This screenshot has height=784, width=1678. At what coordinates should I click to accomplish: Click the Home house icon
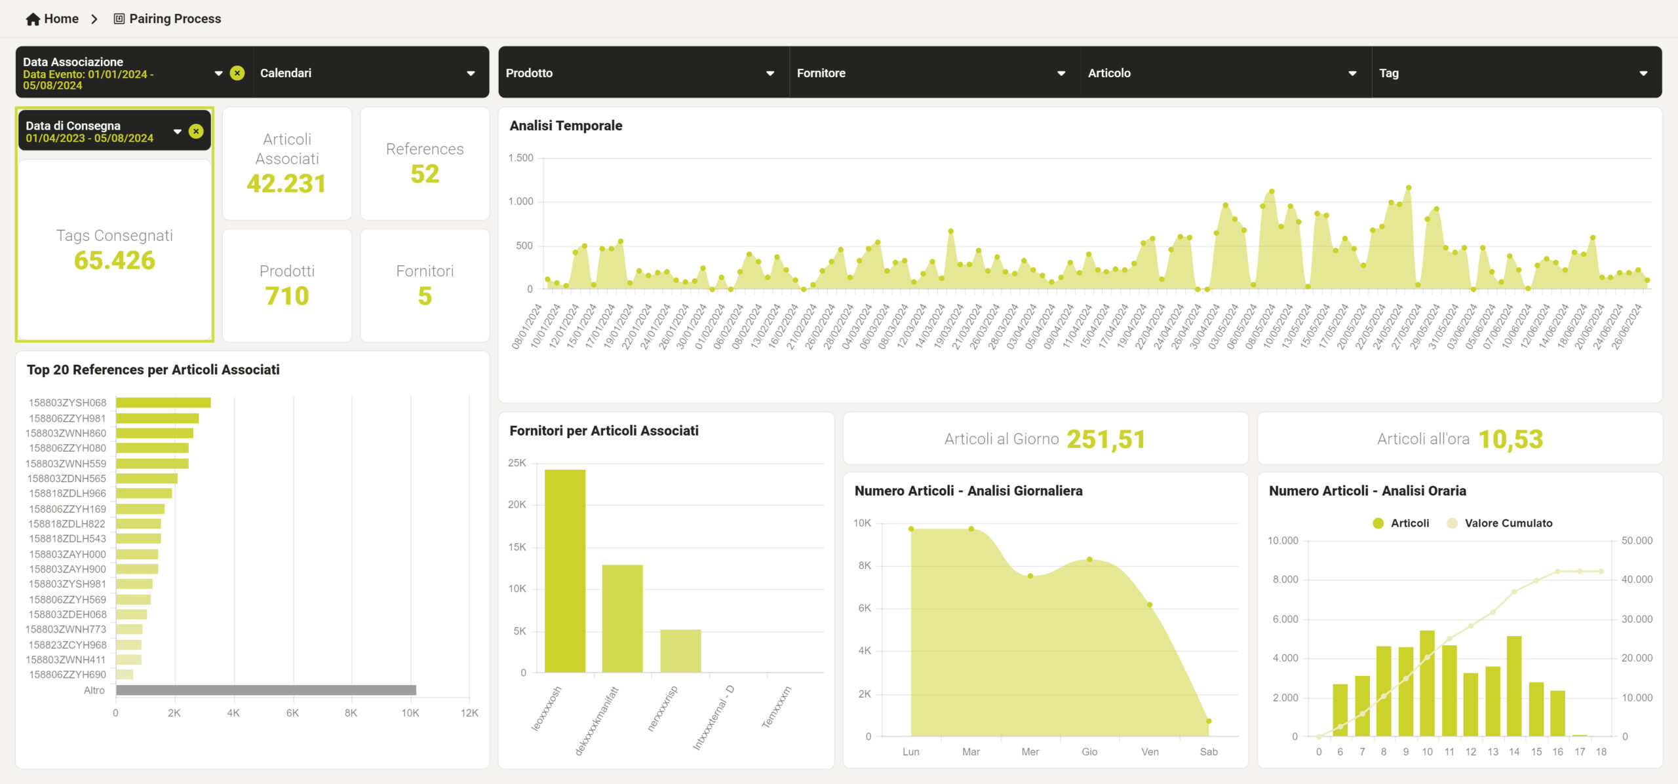(33, 19)
